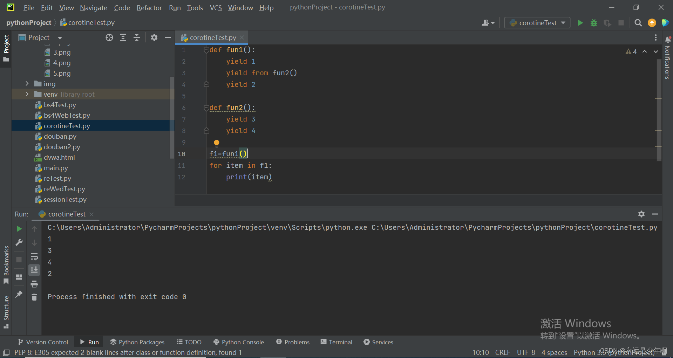
Task: Open editor tab options kebab menu
Action: click(656, 37)
